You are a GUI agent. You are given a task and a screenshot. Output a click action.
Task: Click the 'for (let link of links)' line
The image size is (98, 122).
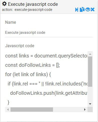click(x=28, y=74)
